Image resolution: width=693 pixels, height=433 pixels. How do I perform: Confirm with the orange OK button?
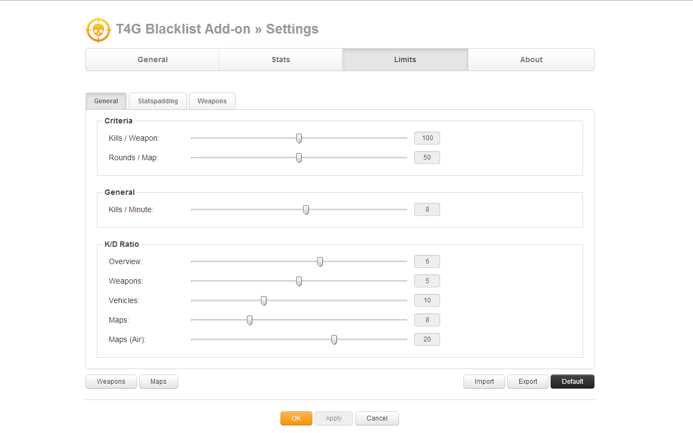(296, 418)
